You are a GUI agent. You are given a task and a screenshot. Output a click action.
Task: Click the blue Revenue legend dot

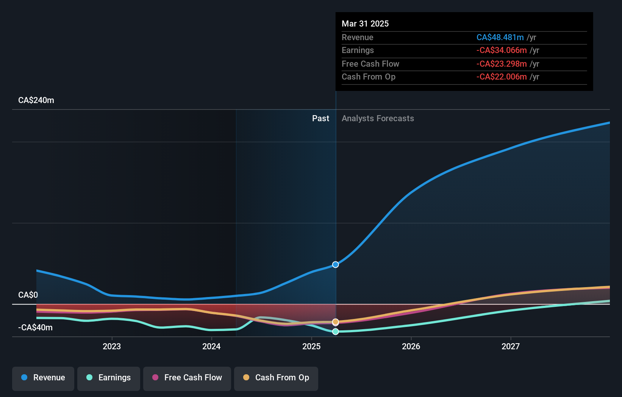click(x=24, y=378)
